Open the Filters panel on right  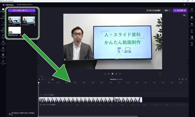pos(192,25)
